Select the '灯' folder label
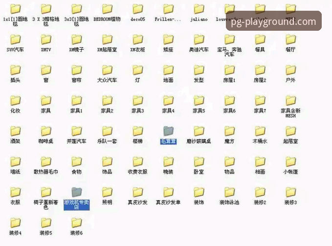 [137, 80]
